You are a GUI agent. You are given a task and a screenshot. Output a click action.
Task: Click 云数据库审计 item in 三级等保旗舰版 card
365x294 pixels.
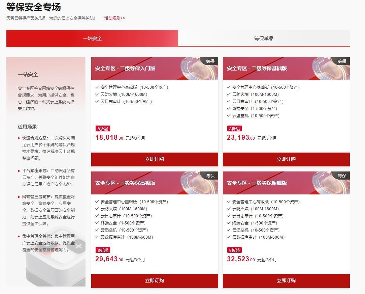(x=256, y=237)
